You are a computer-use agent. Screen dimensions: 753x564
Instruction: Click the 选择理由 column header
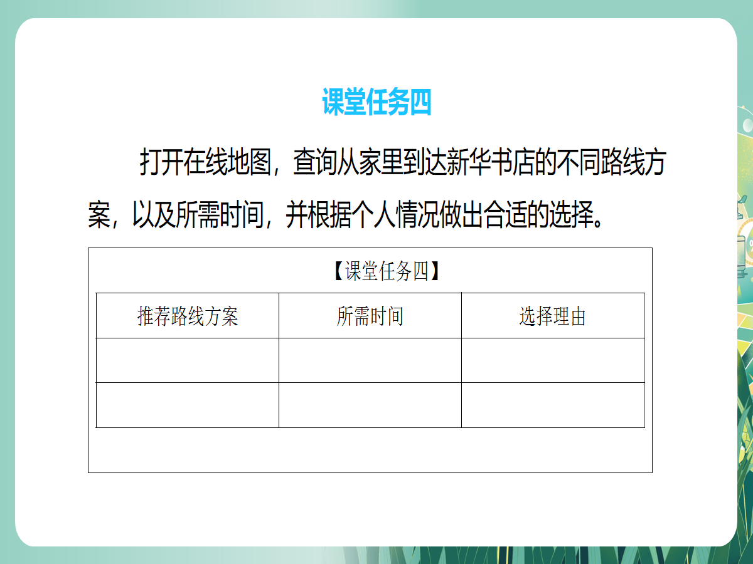(553, 316)
